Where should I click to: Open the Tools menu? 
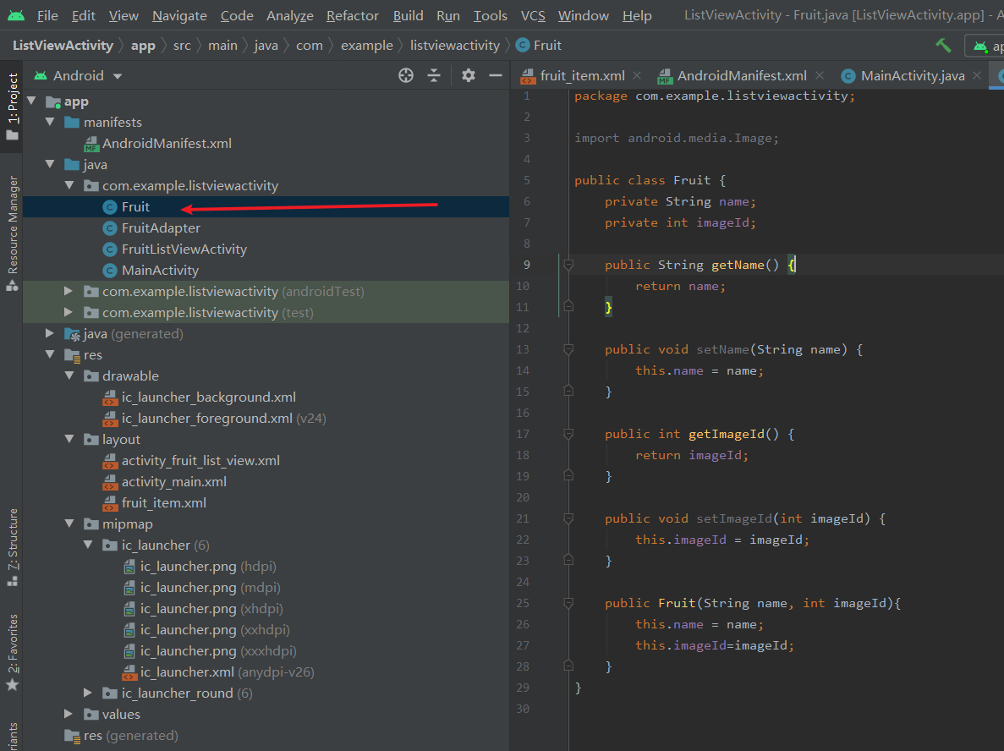(x=490, y=15)
